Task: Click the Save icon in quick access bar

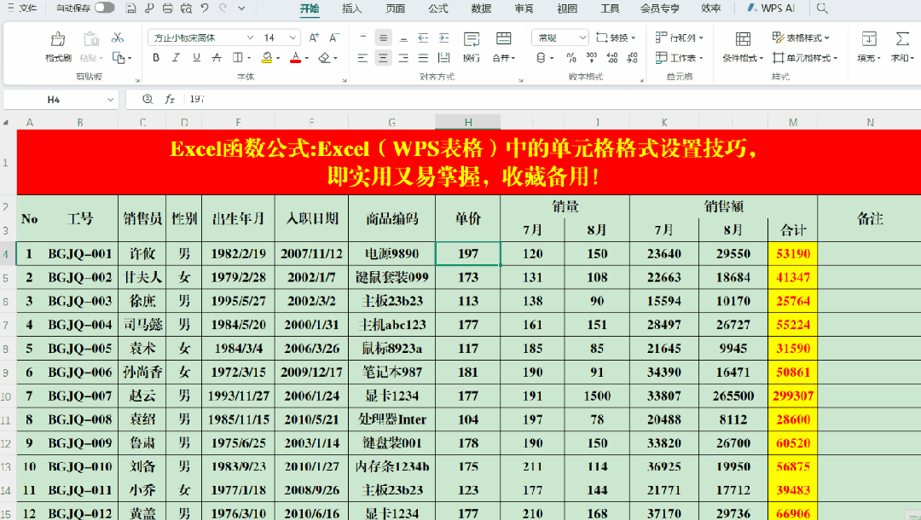Action: tap(131, 9)
